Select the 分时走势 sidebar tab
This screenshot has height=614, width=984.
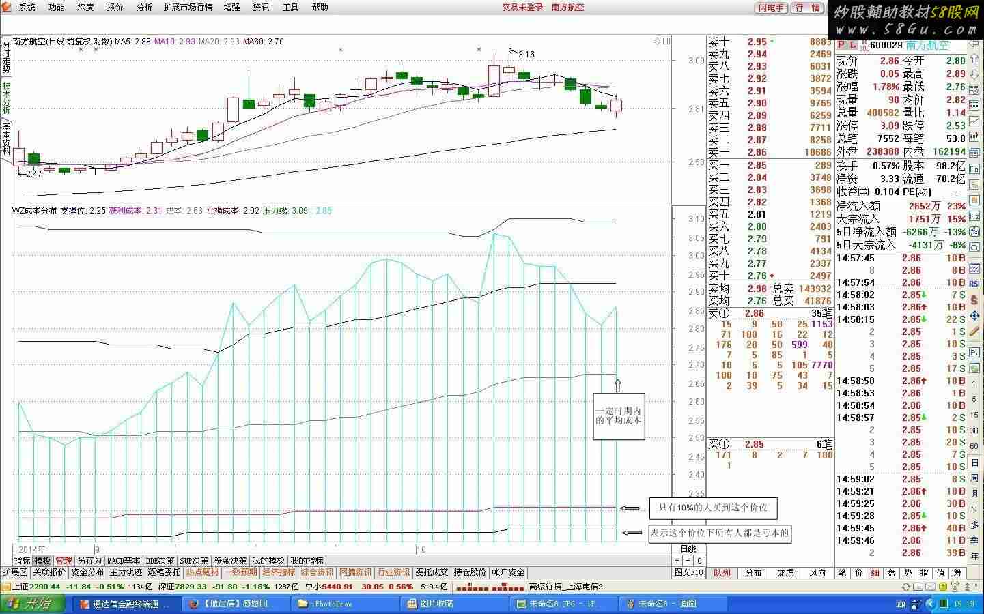6,57
